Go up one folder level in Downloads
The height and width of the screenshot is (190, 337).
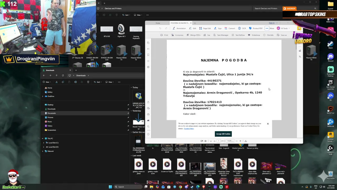pyautogui.click(x=56, y=75)
